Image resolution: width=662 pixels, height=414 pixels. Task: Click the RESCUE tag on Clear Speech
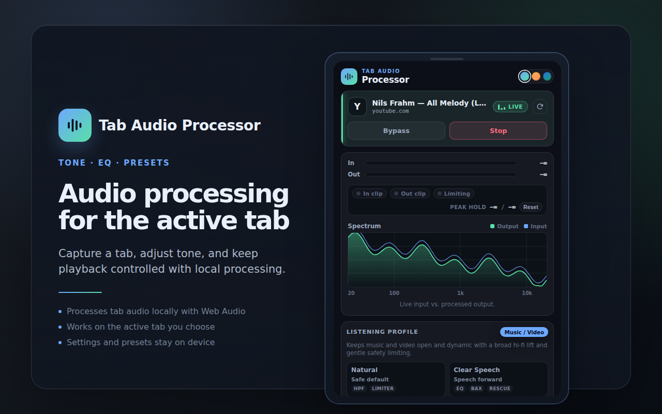(500, 389)
